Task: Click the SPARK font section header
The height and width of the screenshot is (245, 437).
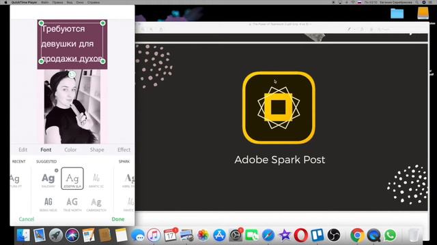Action: pos(124,161)
